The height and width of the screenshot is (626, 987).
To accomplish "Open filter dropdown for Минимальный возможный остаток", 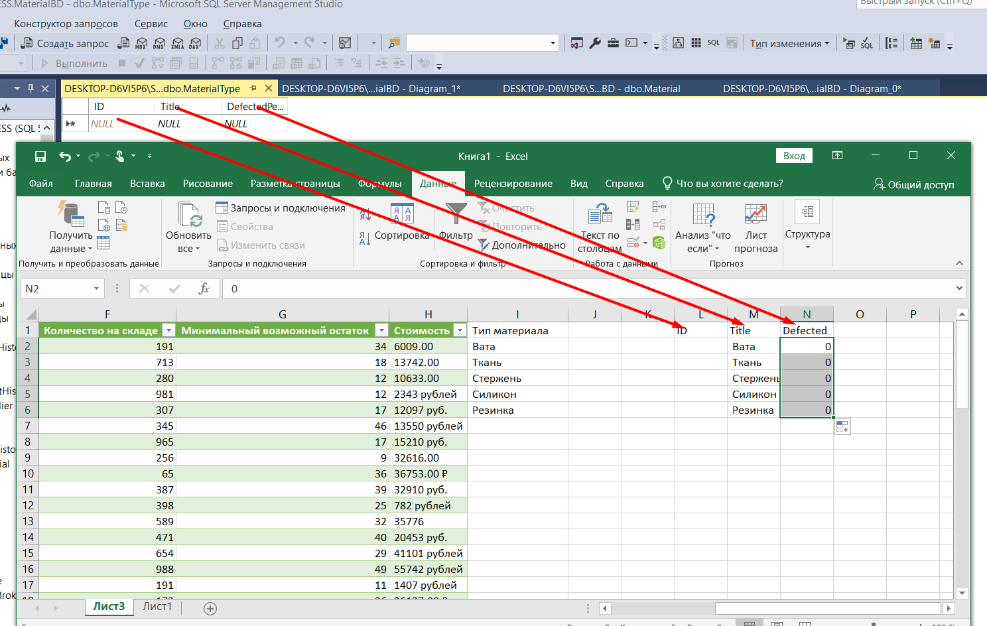I will click(x=381, y=330).
